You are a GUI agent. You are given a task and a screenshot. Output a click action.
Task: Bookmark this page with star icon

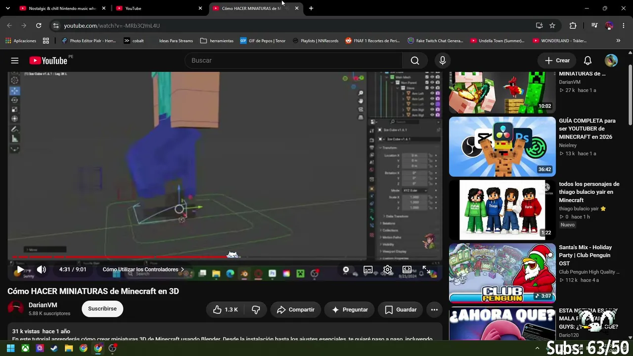tap(552, 26)
